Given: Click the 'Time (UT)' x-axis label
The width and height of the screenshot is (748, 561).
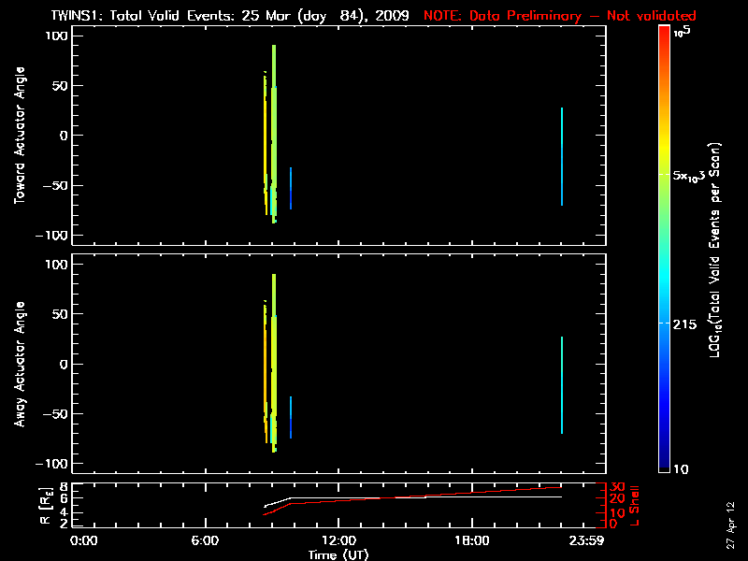Looking at the screenshot, I should (339, 554).
